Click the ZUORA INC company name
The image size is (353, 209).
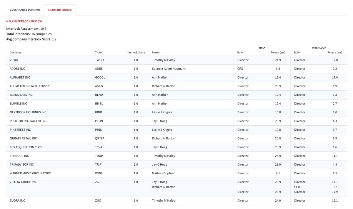pos(17,200)
